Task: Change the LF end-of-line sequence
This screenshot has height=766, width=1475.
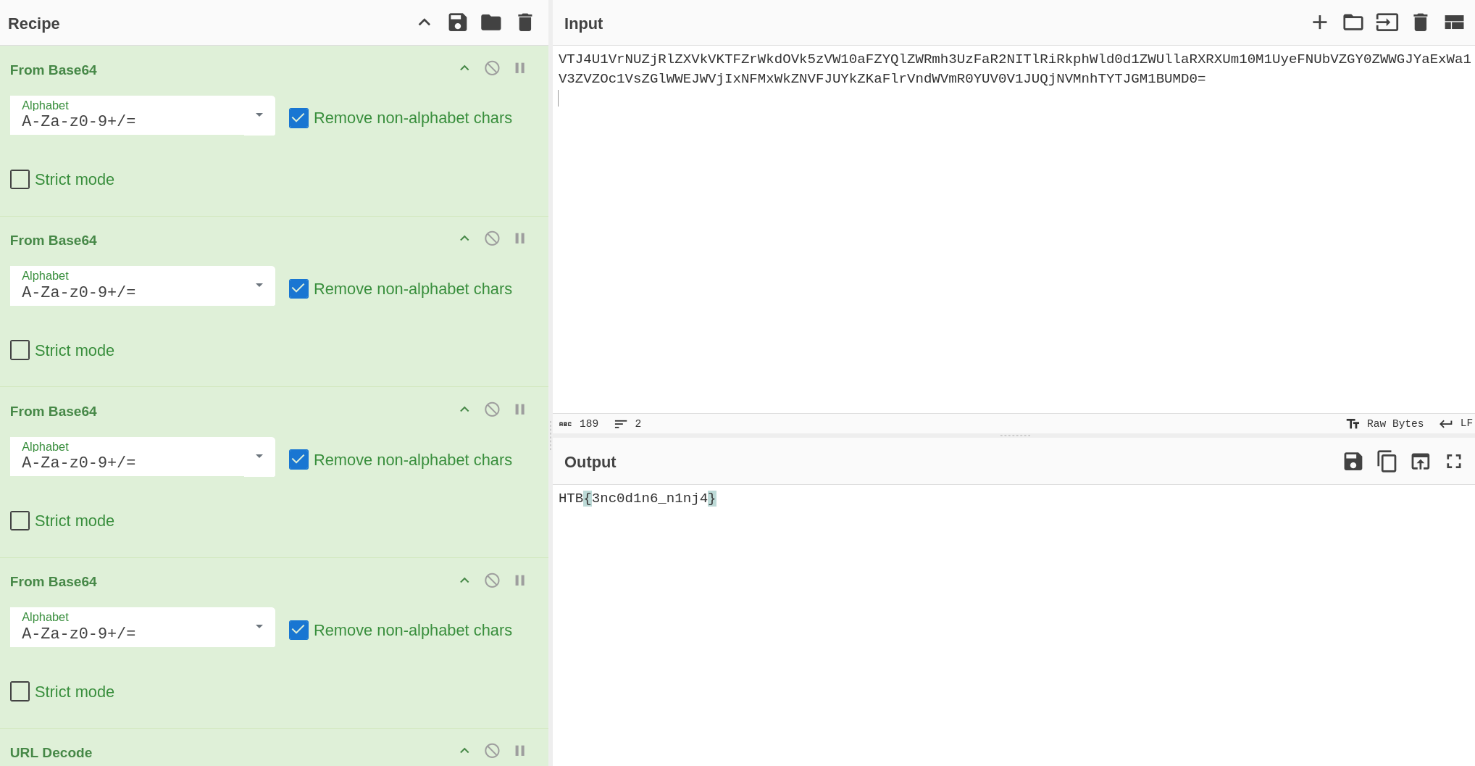Action: (x=1456, y=424)
